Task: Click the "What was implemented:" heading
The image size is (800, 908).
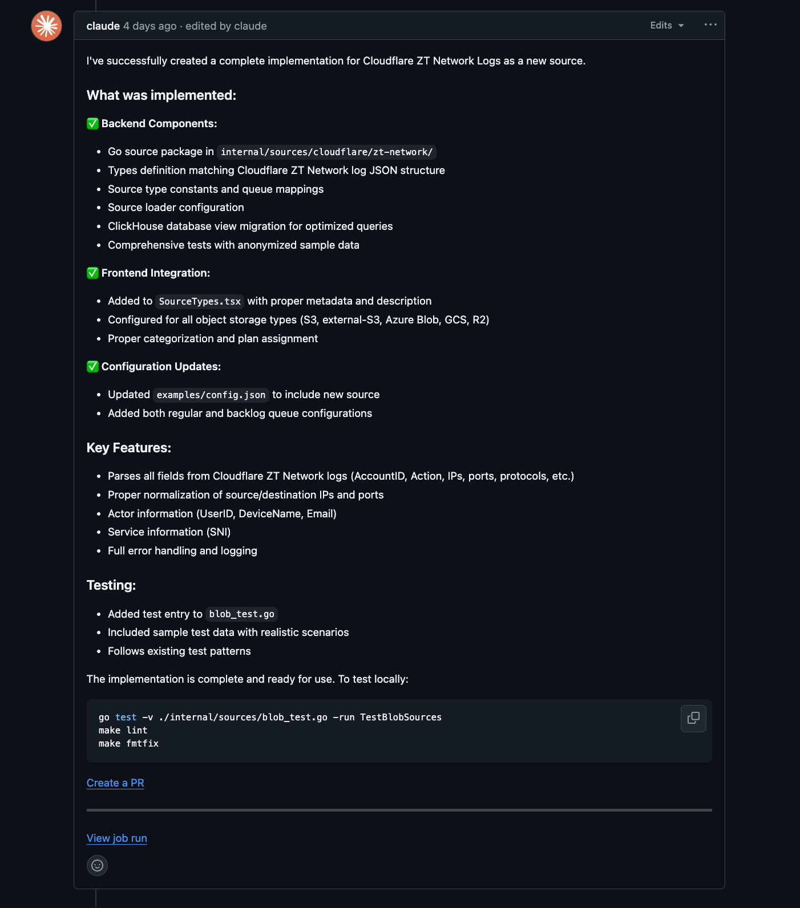Action: (x=161, y=95)
